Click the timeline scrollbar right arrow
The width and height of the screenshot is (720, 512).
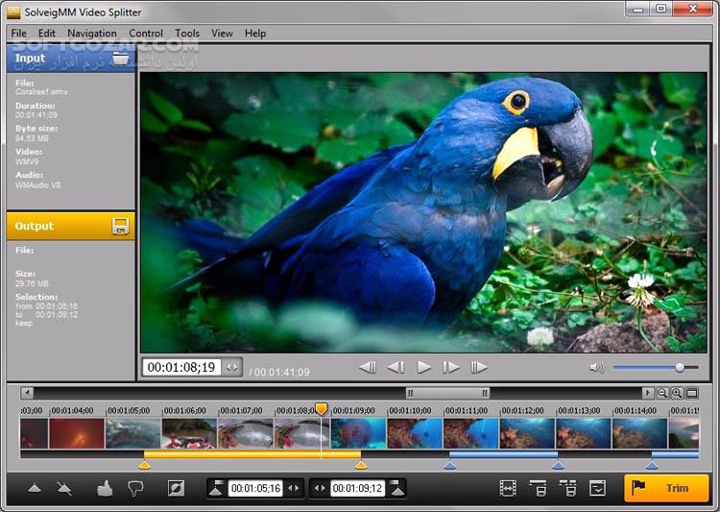647,393
